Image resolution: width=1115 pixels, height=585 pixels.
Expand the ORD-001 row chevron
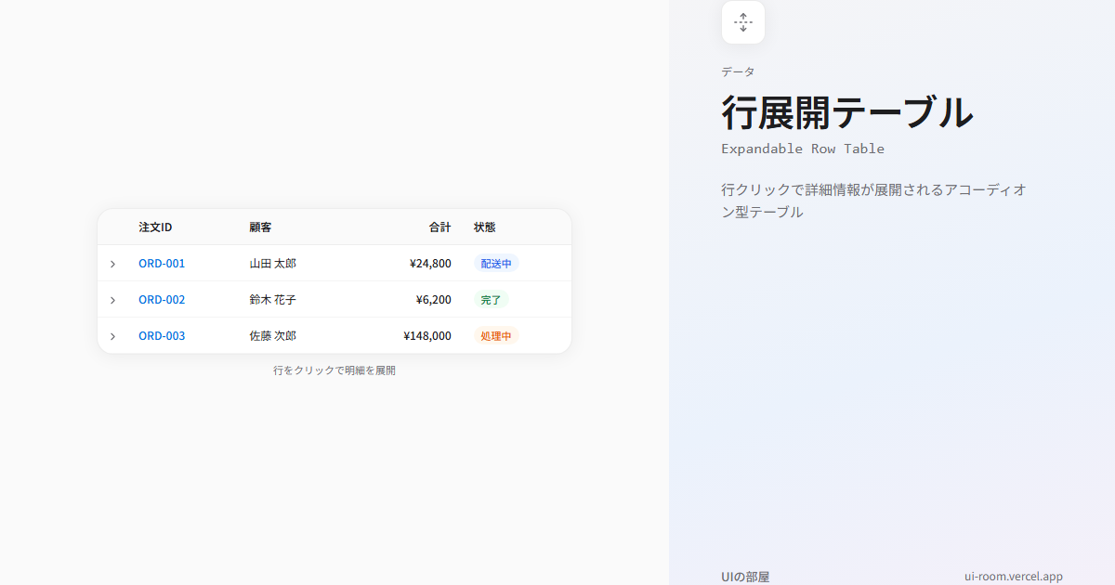coord(112,264)
